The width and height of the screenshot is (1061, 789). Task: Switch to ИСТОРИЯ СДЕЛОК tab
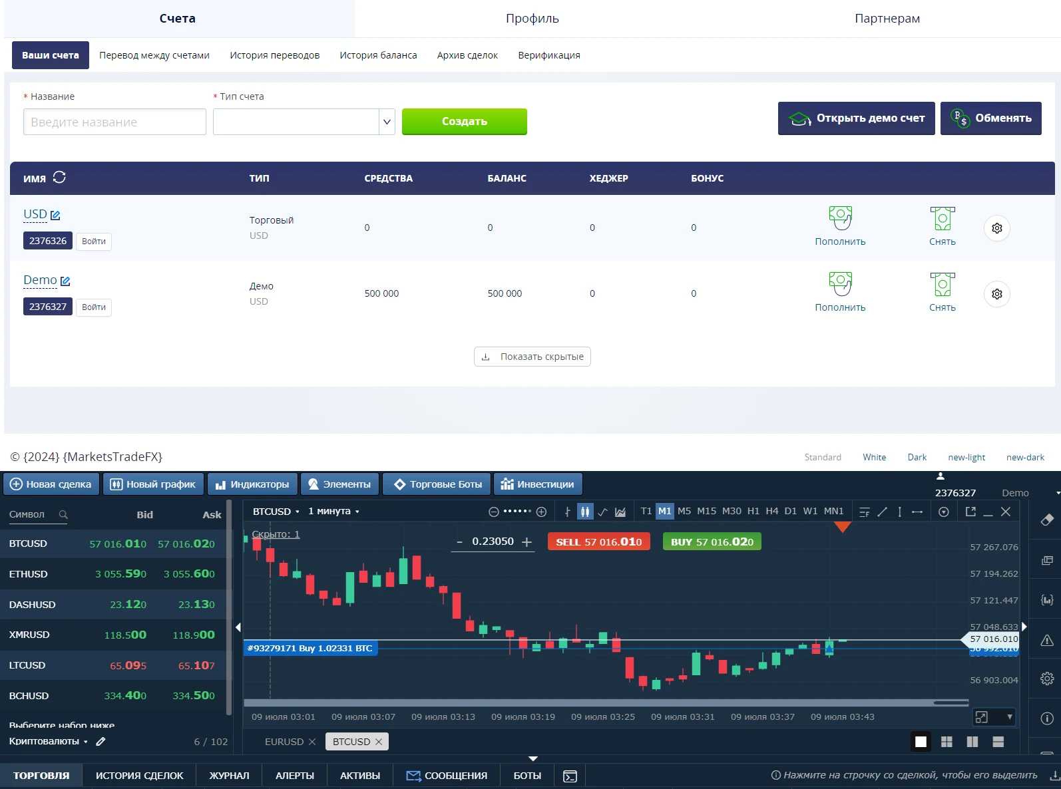click(x=139, y=776)
